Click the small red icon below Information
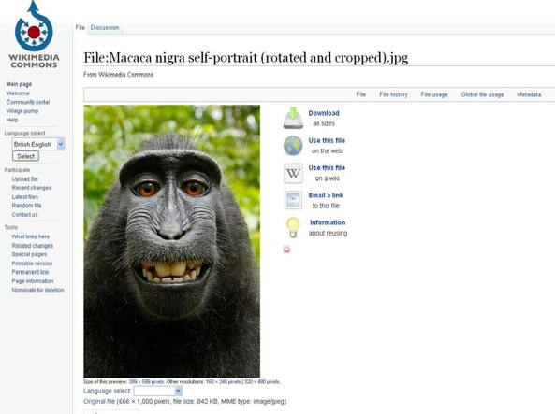The height and width of the screenshot is (414, 555). pyautogui.click(x=286, y=250)
